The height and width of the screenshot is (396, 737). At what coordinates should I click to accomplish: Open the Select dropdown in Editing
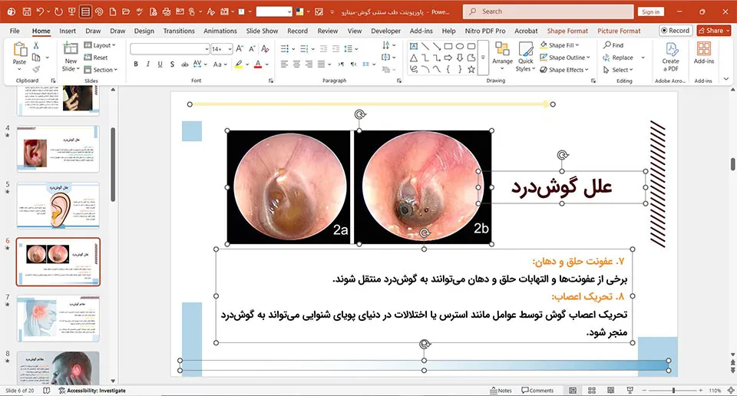618,70
